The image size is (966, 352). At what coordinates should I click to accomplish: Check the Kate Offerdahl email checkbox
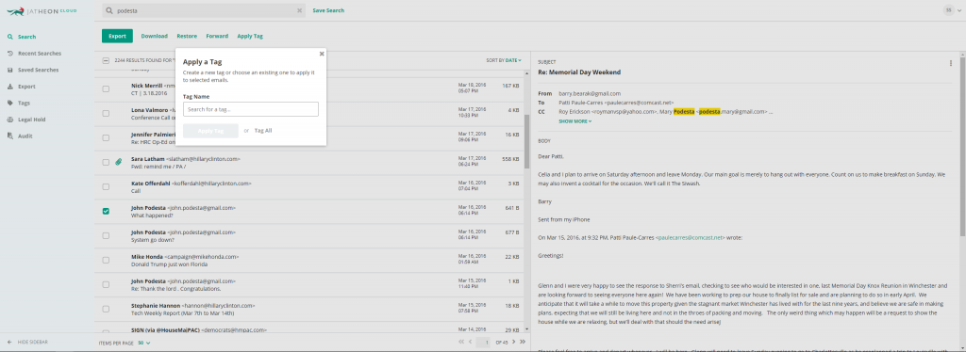(106, 186)
